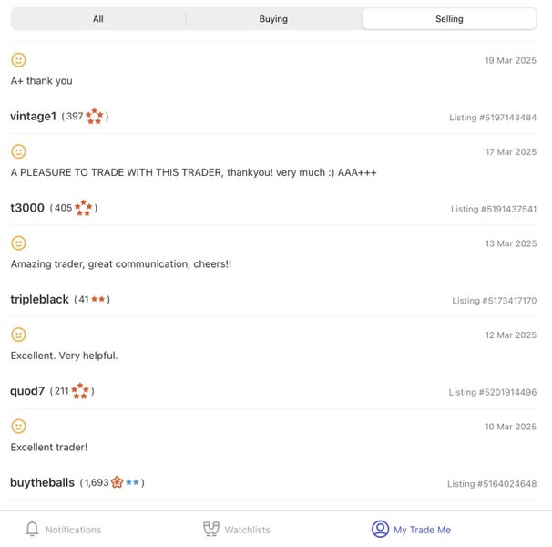Viewport: 552px width, 547px height.
Task: Switch to the Buying feedback tab
Action: tap(273, 19)
